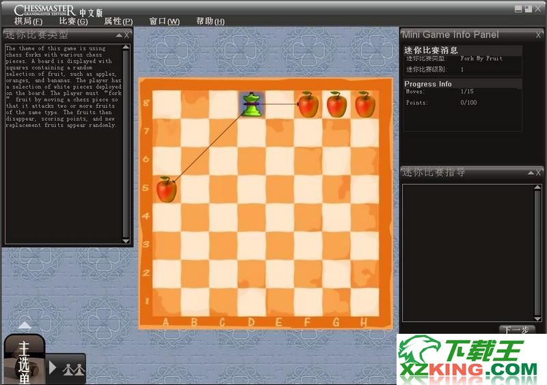Open the 属性(P) menu
This screenshot has width=547, height=385.
(x=118, y=21)
